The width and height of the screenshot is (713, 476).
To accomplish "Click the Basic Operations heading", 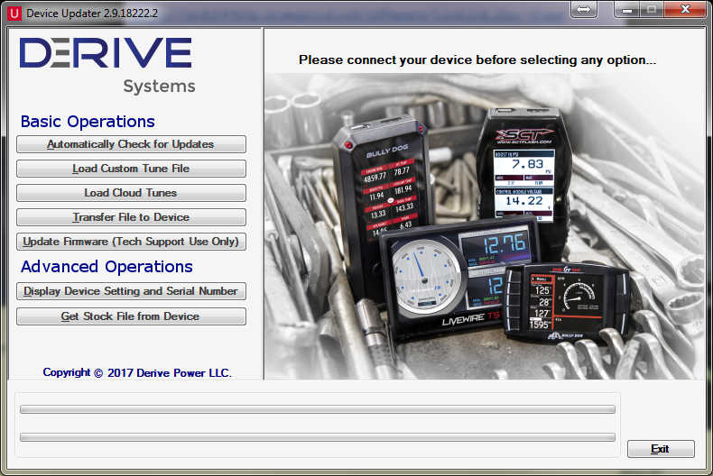I will pyautogui.click(x=88, y=122).
